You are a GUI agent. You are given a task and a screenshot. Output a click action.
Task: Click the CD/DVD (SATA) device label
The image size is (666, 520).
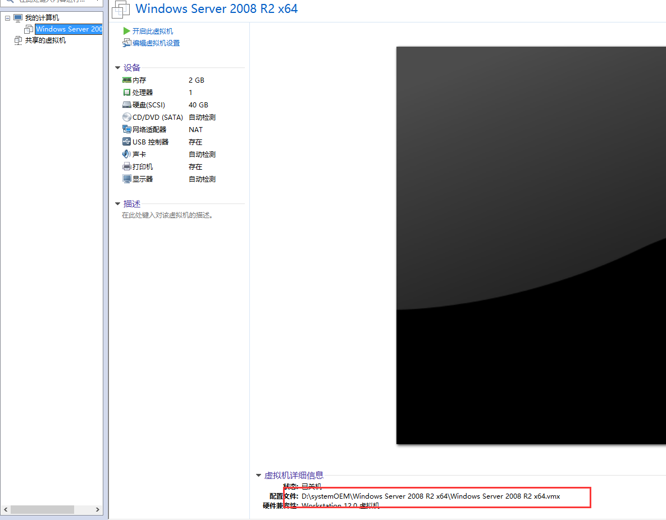(158, 117)
